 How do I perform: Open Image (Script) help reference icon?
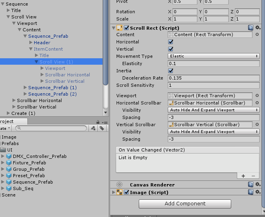[251, 192]
